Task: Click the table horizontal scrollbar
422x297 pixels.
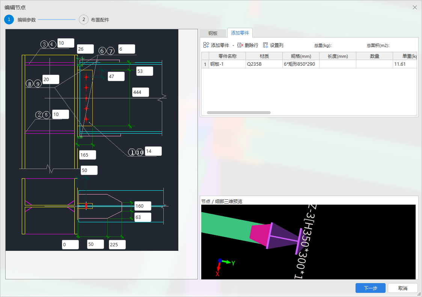Action: pyautogui.click(x=239, y=113)
